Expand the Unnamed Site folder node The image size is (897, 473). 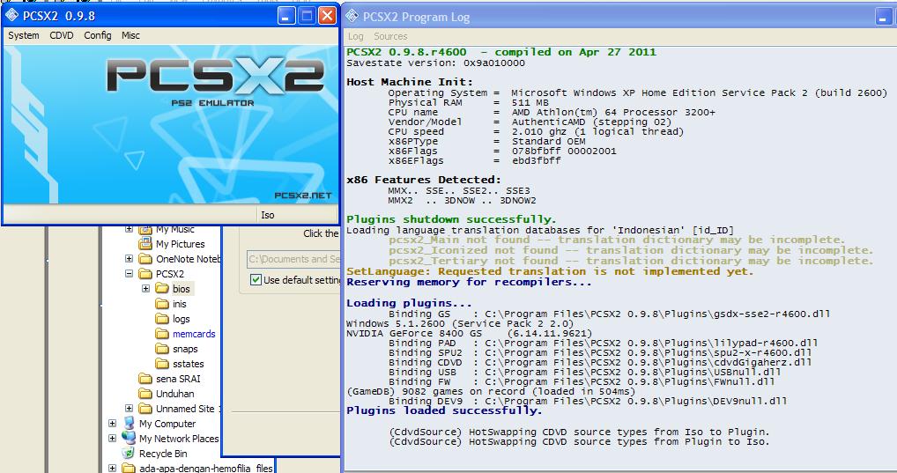point(130,409)
